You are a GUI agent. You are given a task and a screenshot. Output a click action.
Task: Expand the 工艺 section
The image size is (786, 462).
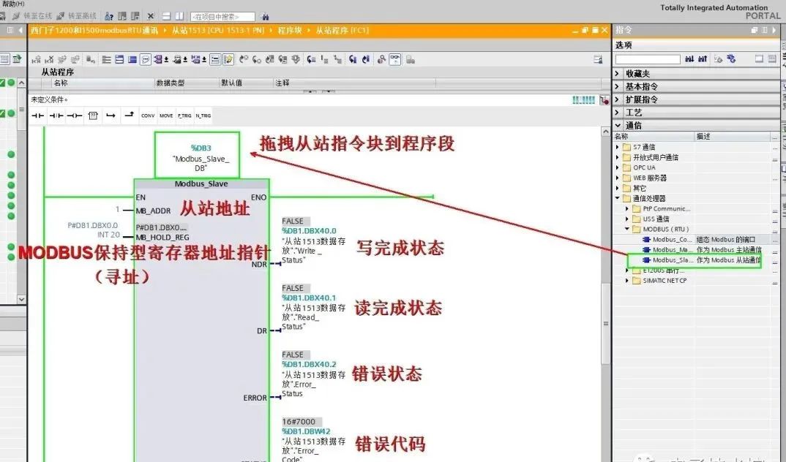618,113
